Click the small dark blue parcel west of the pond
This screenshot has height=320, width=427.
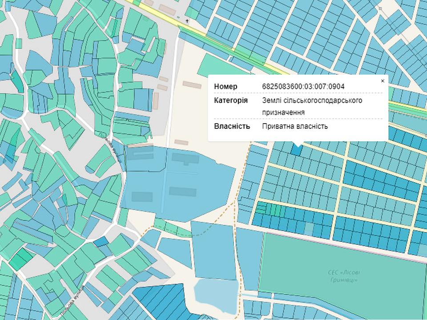click(101, 242)
